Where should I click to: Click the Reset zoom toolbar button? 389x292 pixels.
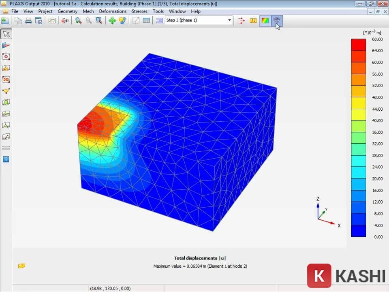[98, 20]
